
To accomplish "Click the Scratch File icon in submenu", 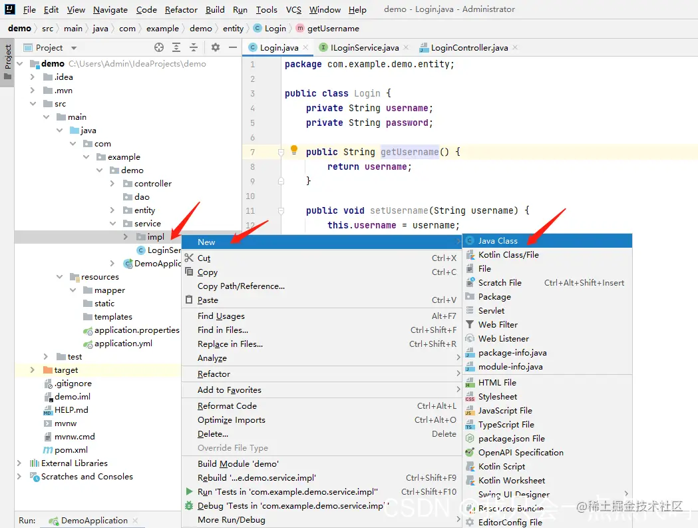I will [x=470, y=282].
